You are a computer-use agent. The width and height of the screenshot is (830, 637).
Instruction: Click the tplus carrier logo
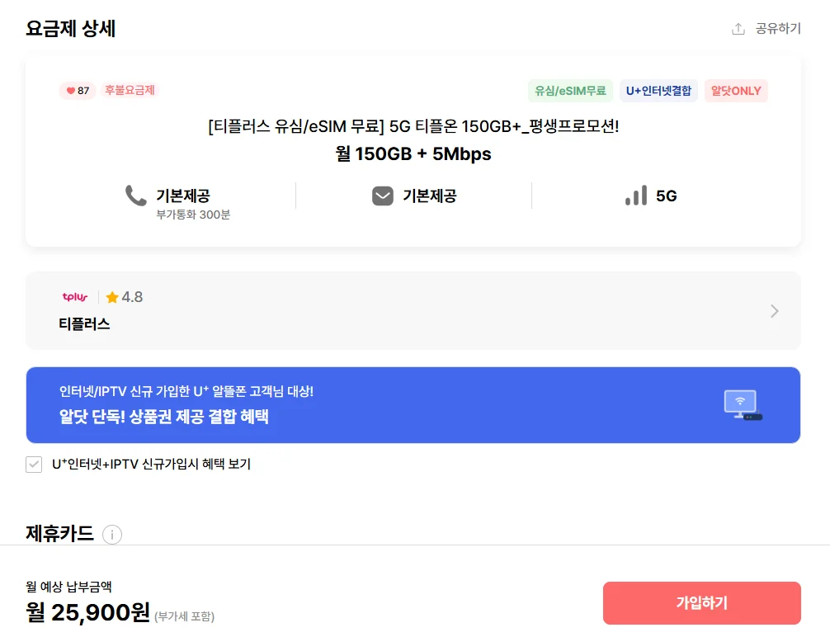[x=74, y=297]
